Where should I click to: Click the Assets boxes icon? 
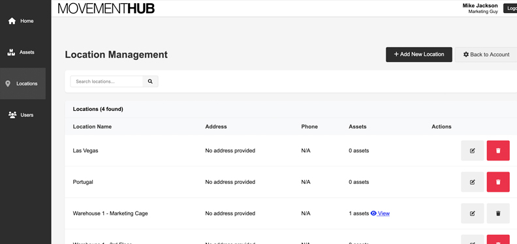[x=11, y=52]
